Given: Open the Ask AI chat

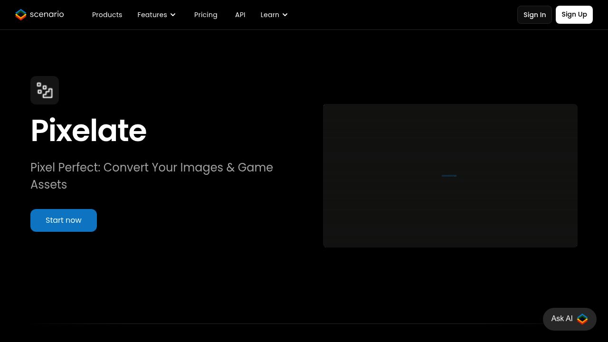Looking at the screenshot, I should (570, 319).
